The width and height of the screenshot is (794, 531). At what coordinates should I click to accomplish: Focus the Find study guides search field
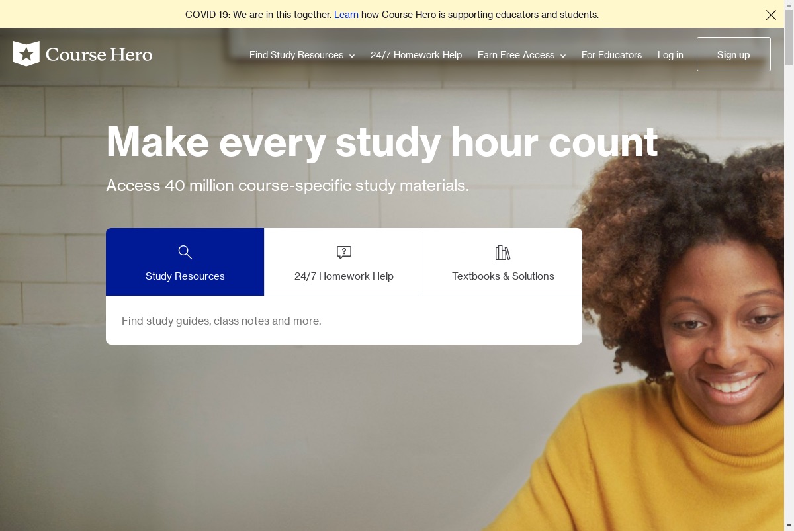[344, 321]
